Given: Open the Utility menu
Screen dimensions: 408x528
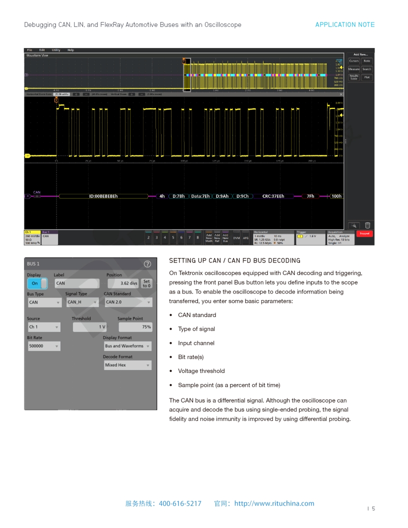Looking at the screenshot, I should pos(56,50).
